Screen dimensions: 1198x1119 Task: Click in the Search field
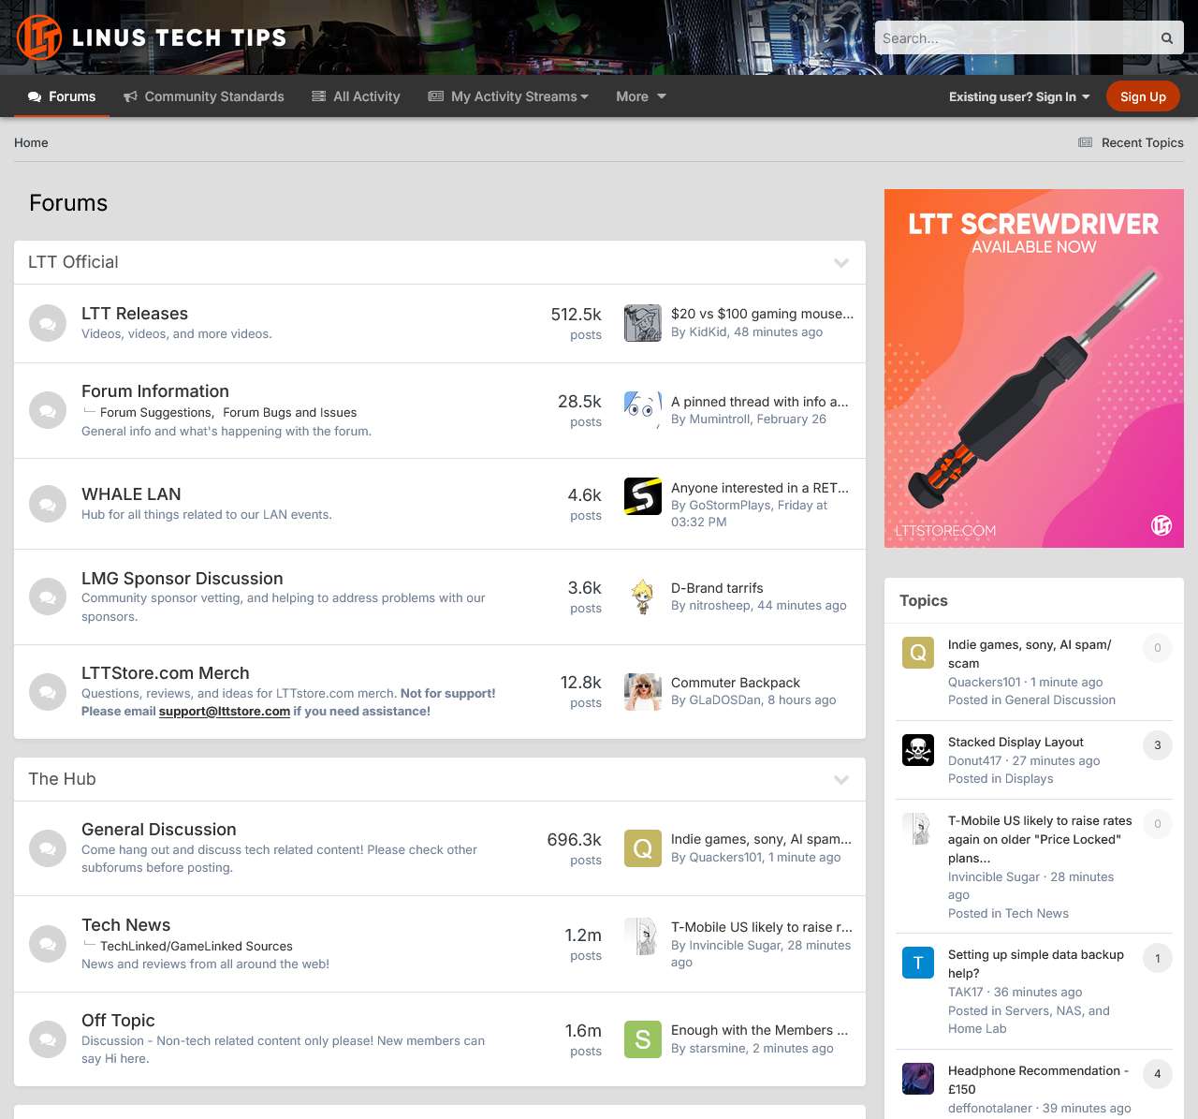[x=1015, y=38]
